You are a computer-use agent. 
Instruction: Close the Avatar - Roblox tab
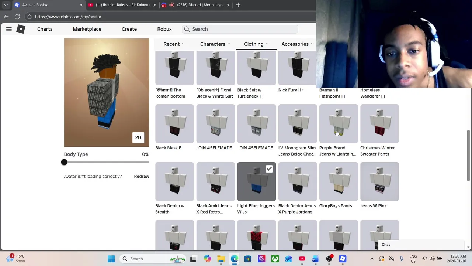(81, 5)
